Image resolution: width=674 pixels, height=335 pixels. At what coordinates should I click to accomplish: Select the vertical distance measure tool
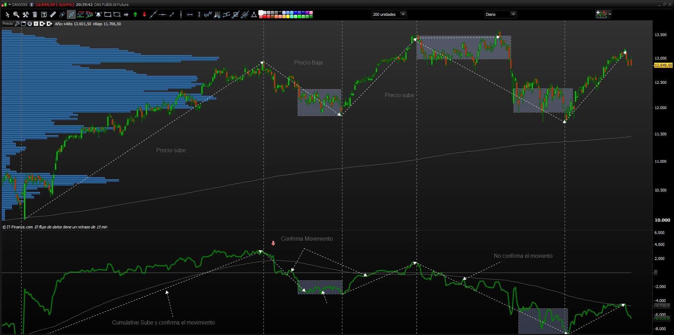click(x=199, y=14)
